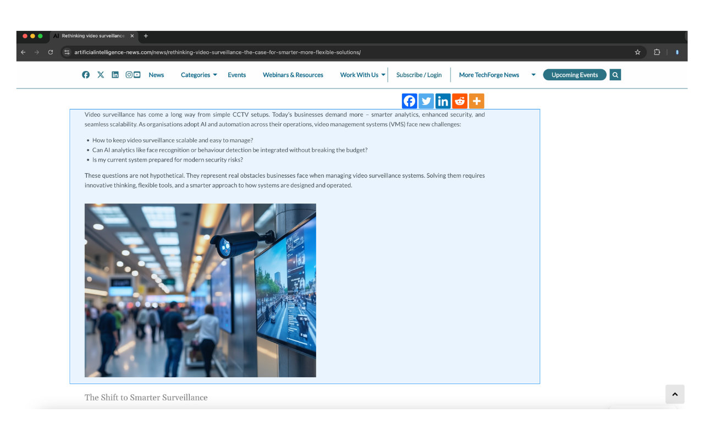The width and height of the screenshot is (704, 440).
Task: Open the Subscribe / Login link
Action: point(419,74)
